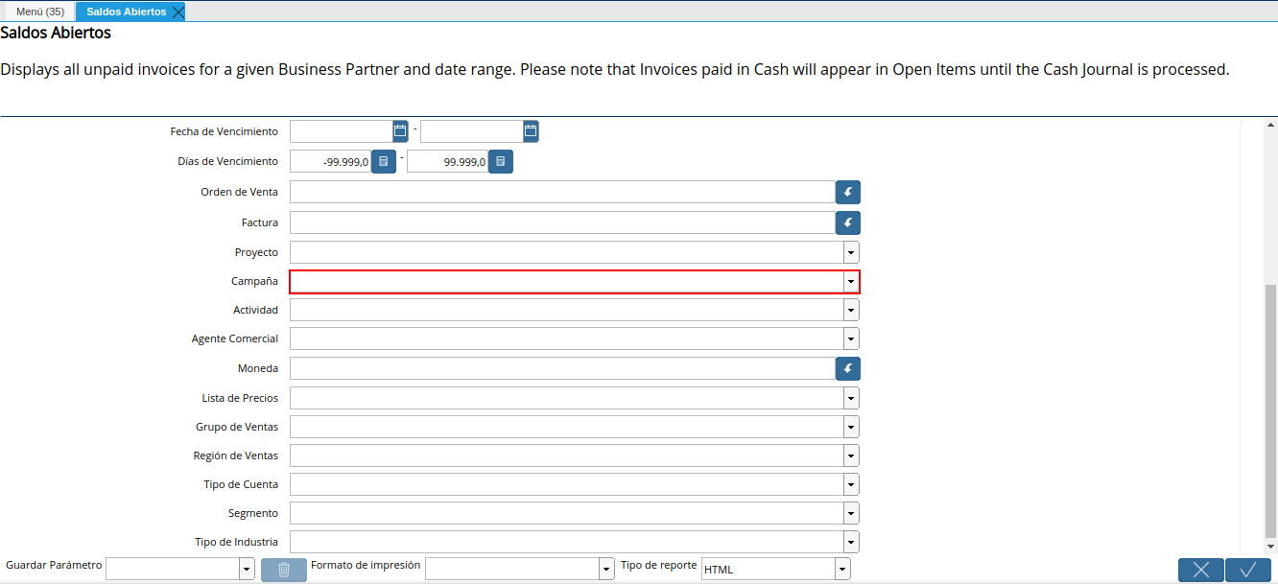Expand the Tipo de Industria dropdown
The width and height of the screenshot is (1278, 584).
[851, 542]
